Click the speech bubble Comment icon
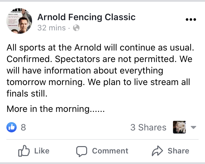The height and width of the screenshot is (164, 205). [82, 151]
